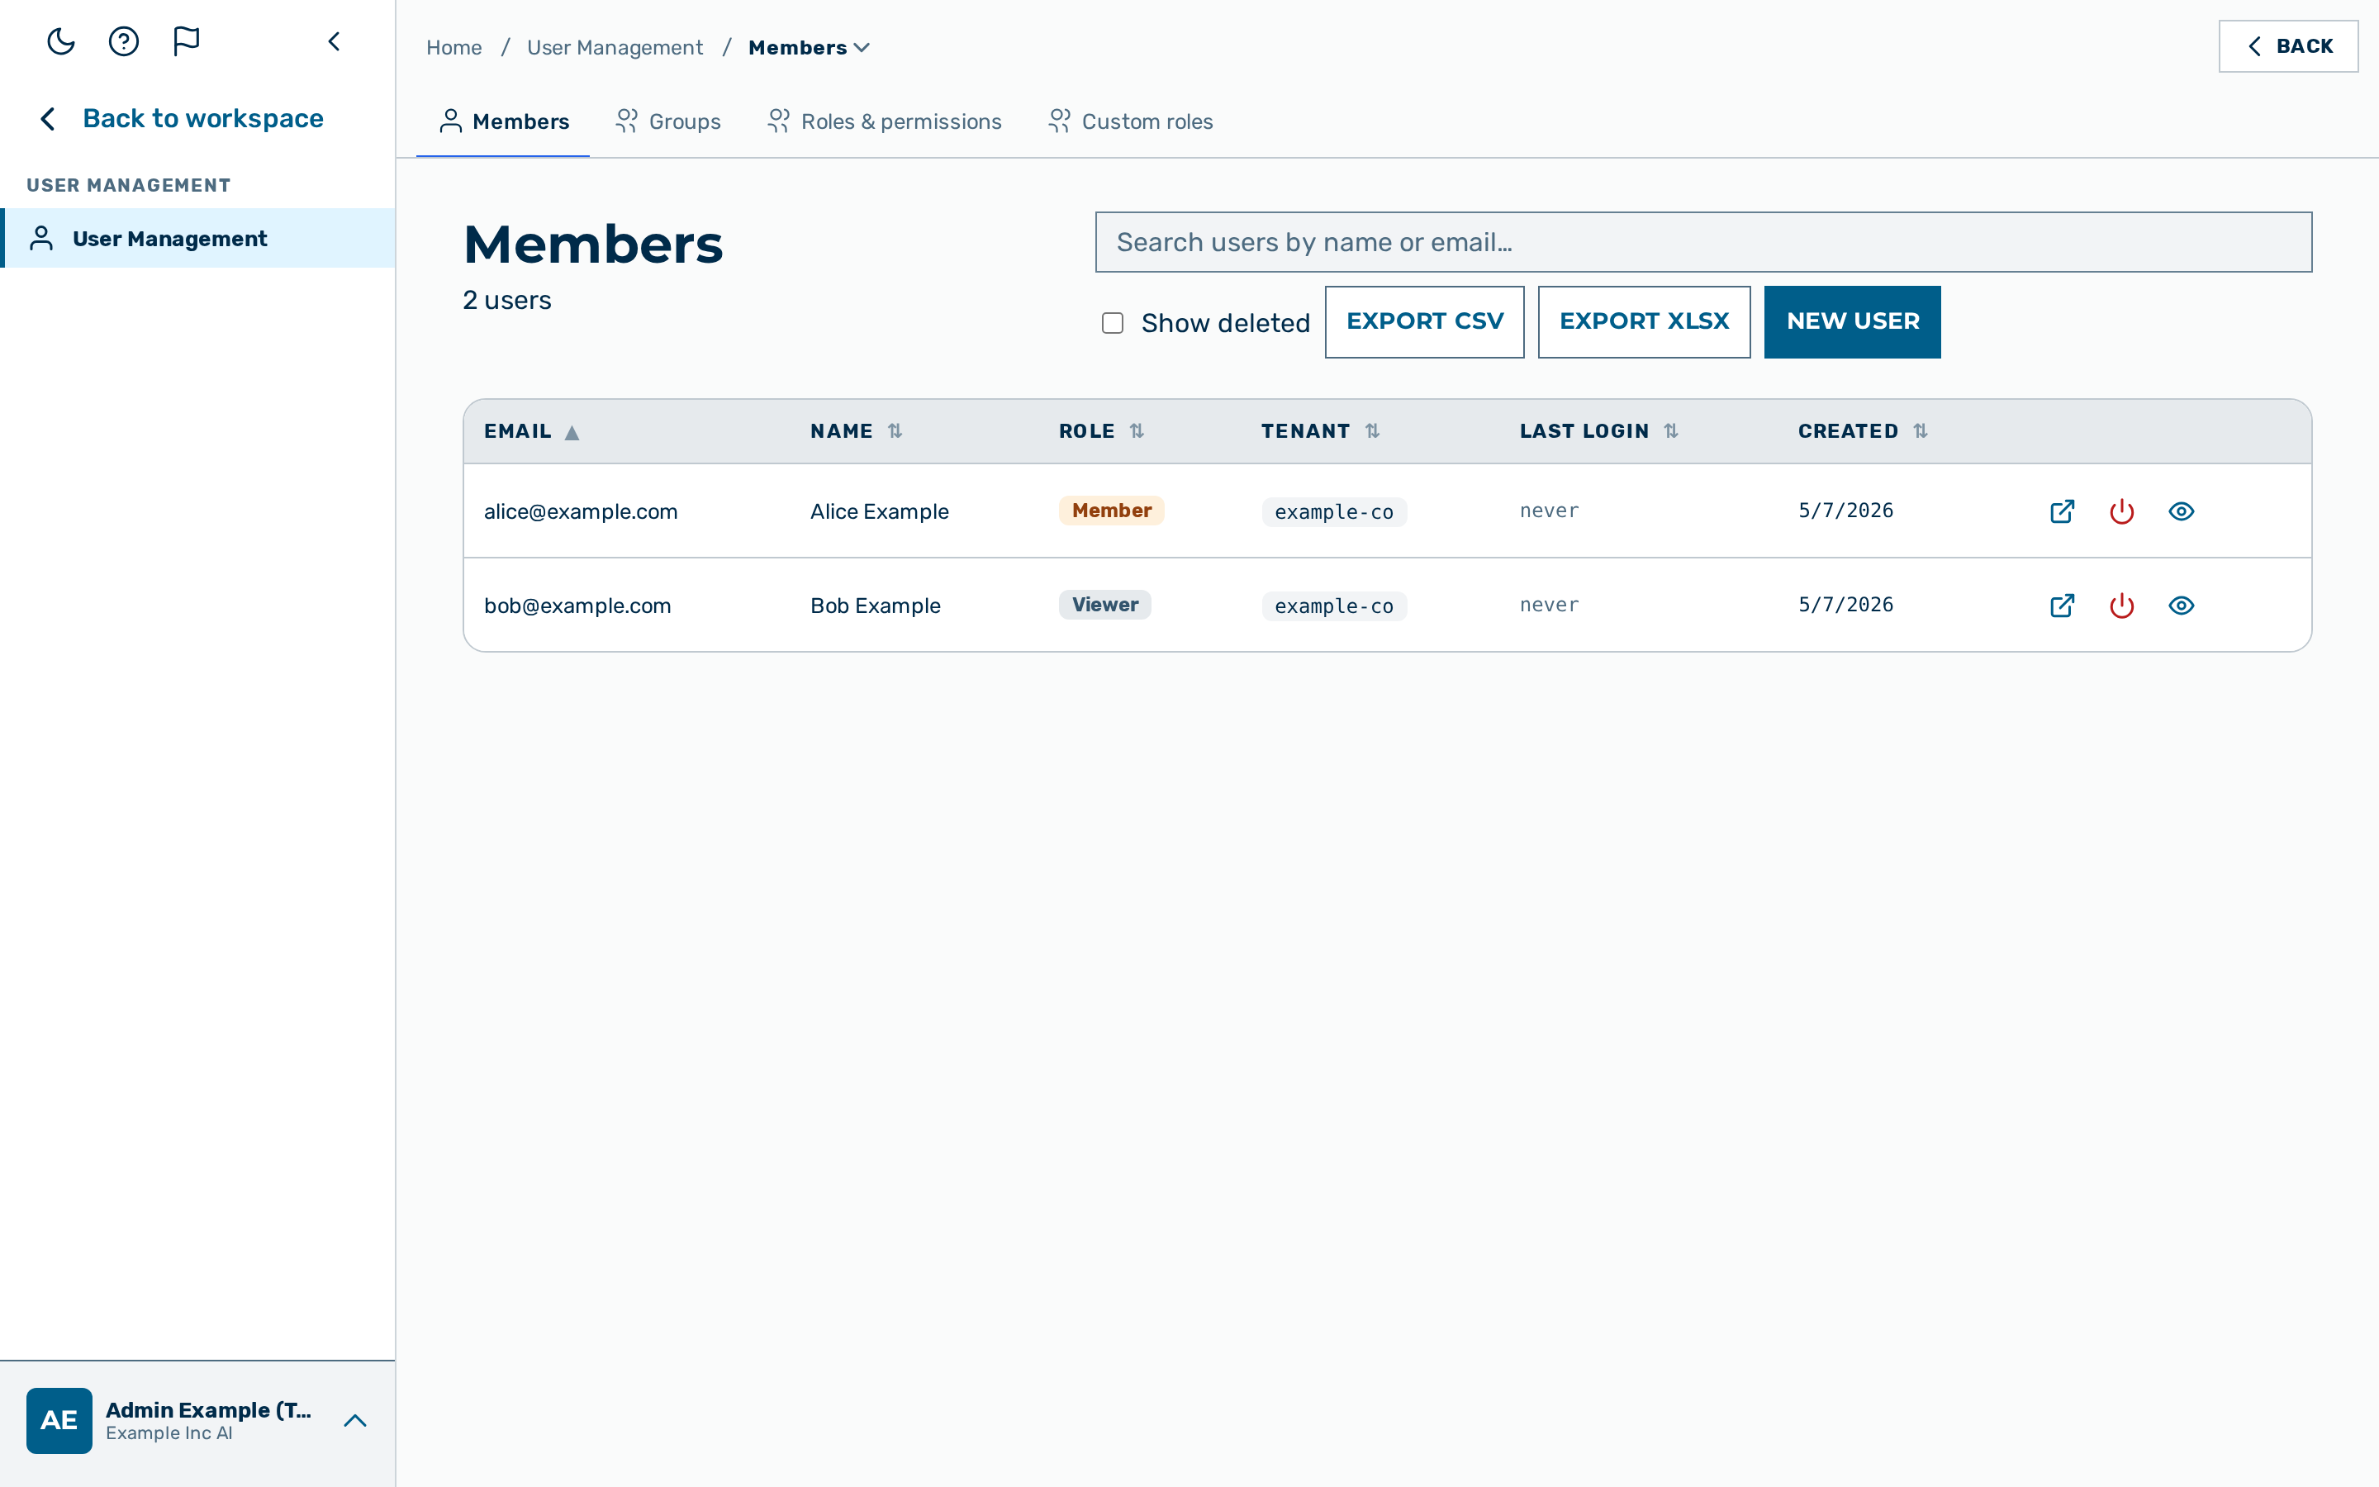Click the alice@example.com email cell

pos(580,511)
